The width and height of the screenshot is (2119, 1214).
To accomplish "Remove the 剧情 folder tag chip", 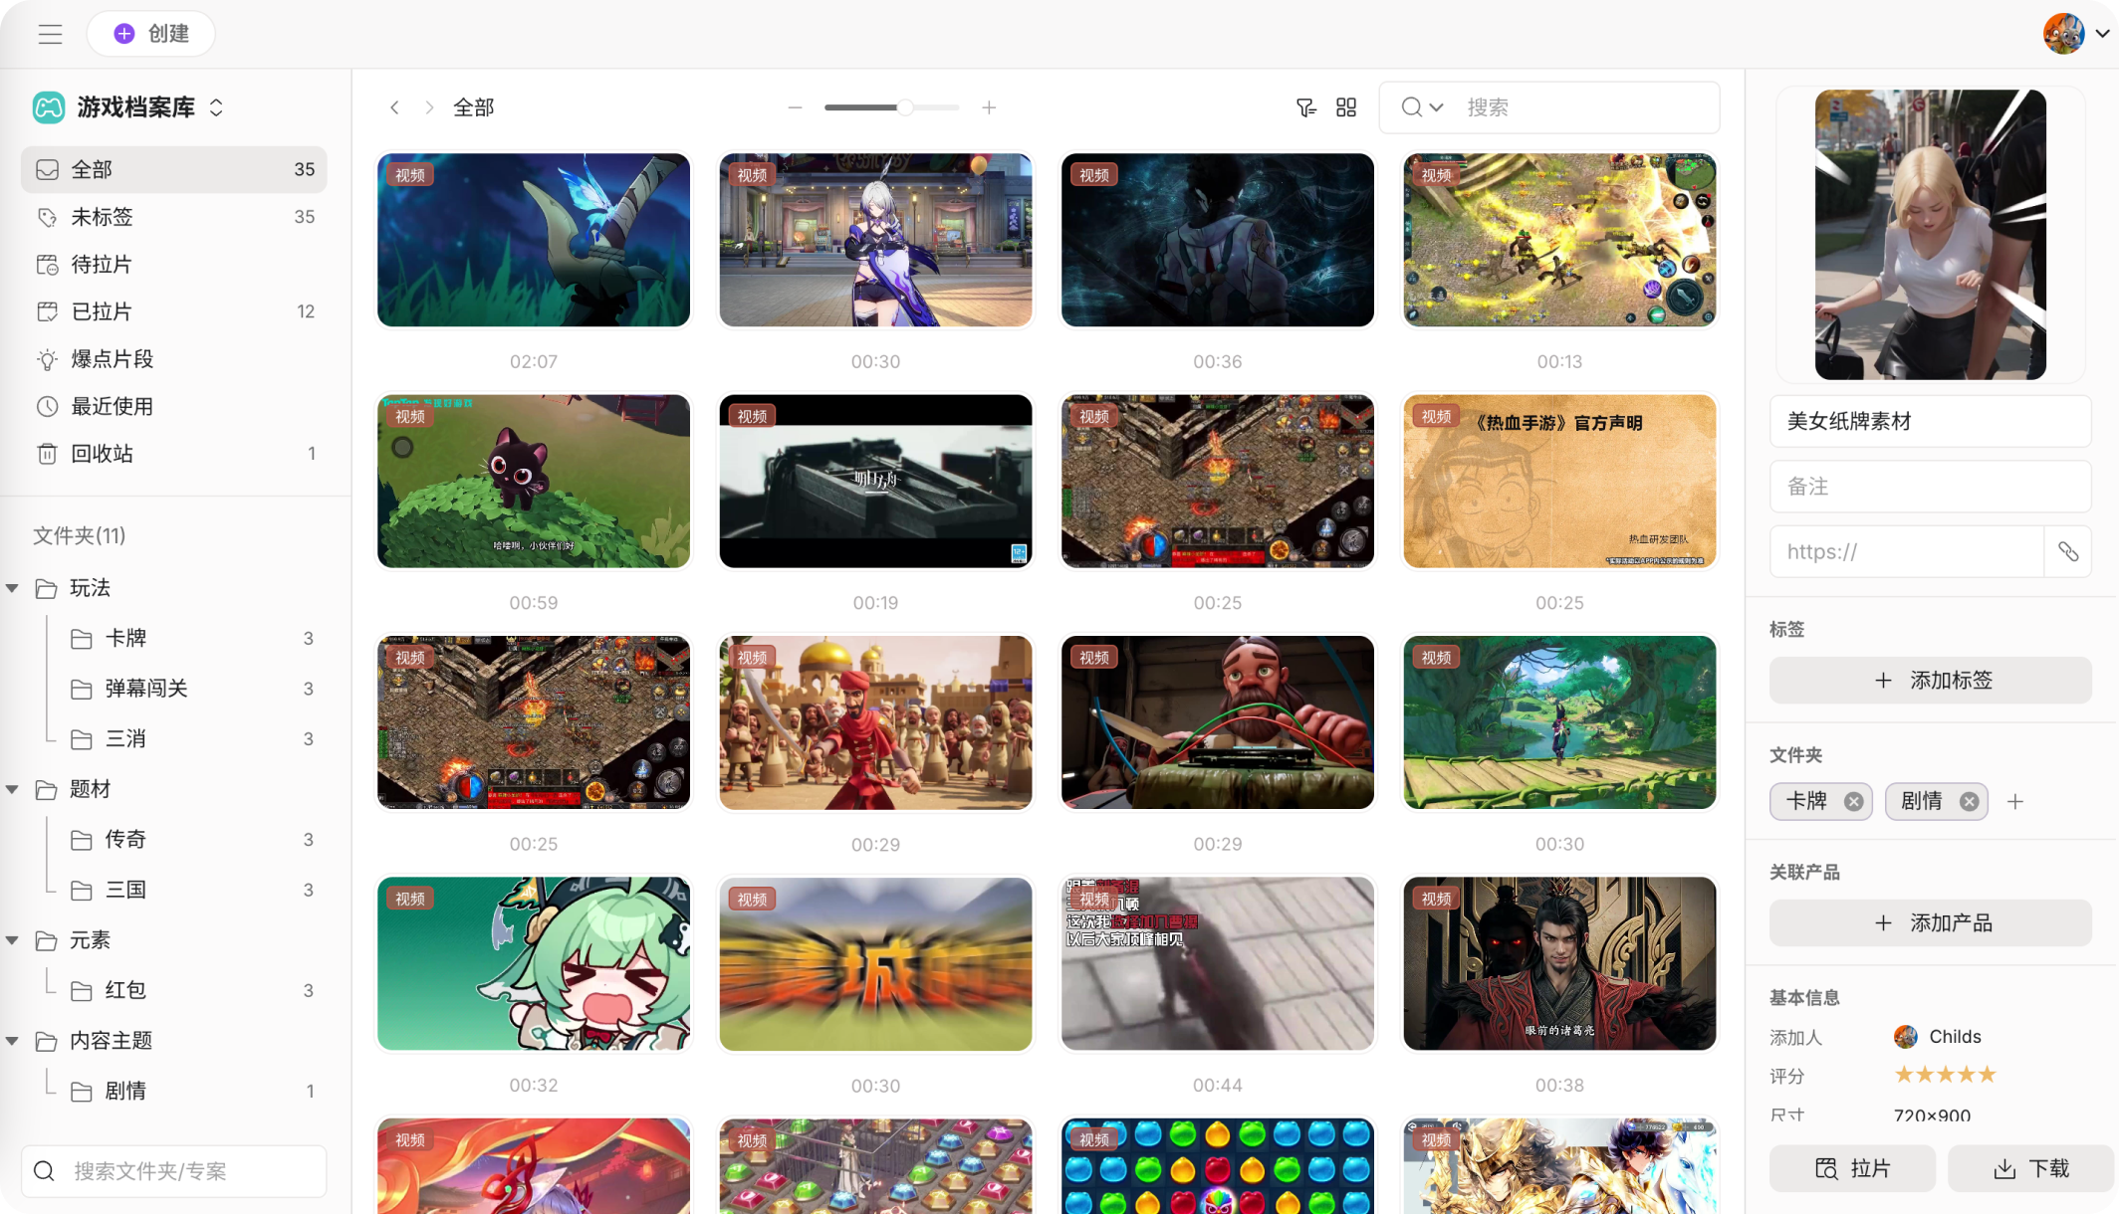I will 1968,801.
